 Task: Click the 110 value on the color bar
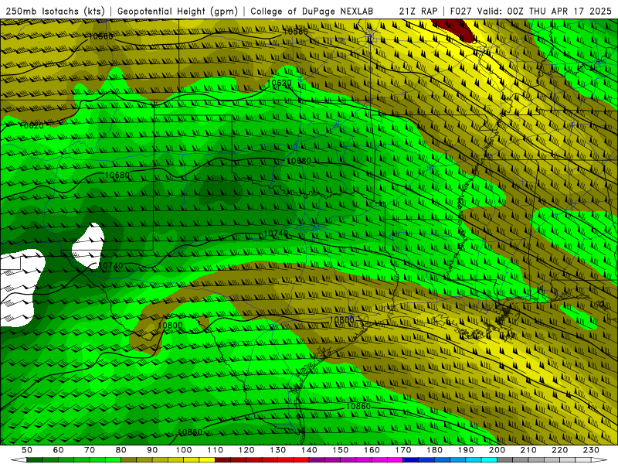(x=216, y=450)
